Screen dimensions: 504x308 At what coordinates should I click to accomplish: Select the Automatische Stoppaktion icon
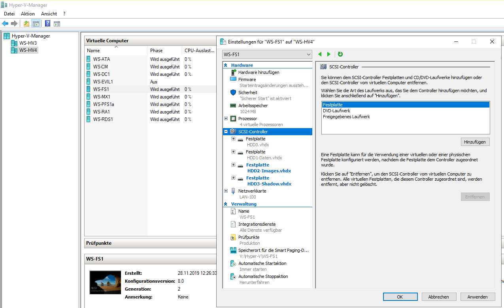coord(233,276)
